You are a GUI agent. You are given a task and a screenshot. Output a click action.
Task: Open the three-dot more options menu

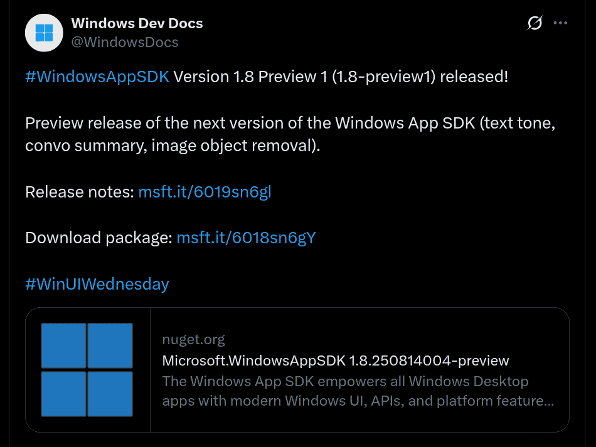(x=560, y=24)
